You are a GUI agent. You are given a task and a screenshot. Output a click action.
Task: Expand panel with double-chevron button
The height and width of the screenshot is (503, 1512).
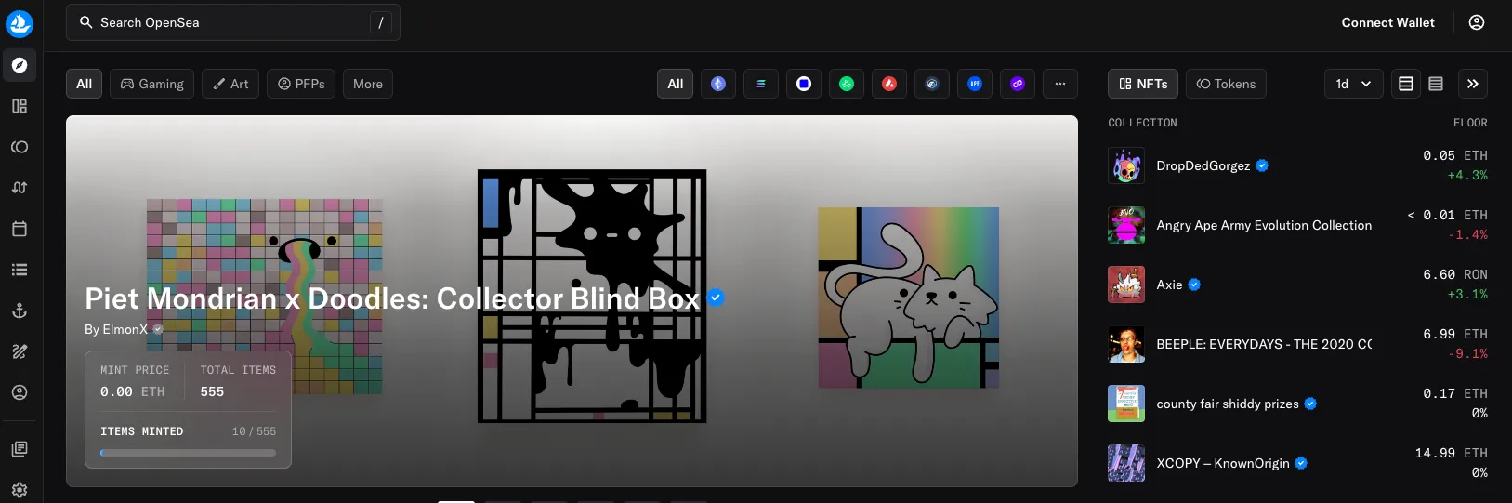(1473, 84)
